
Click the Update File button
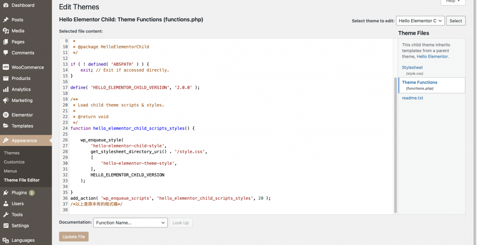click(74, 237)
